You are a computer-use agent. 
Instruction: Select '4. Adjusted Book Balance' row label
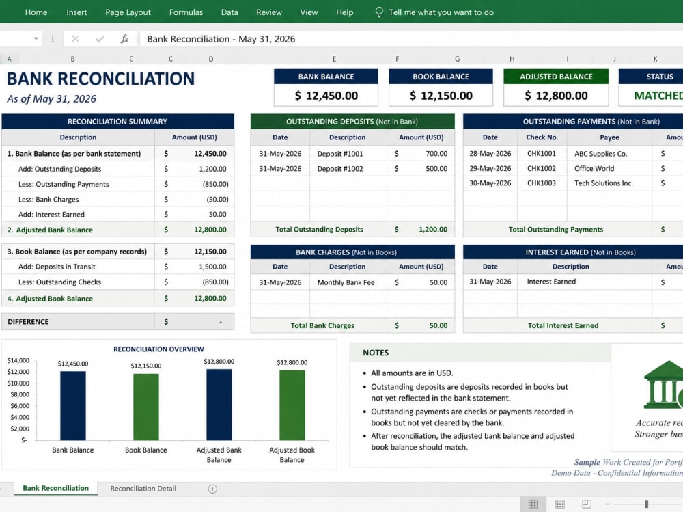tap(50, 299)
